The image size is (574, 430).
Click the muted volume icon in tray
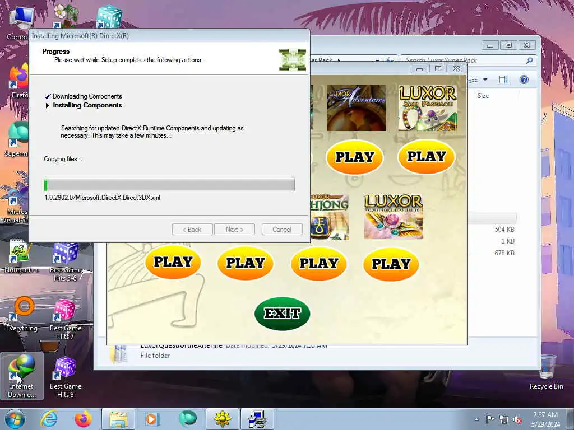pos(517,419)
